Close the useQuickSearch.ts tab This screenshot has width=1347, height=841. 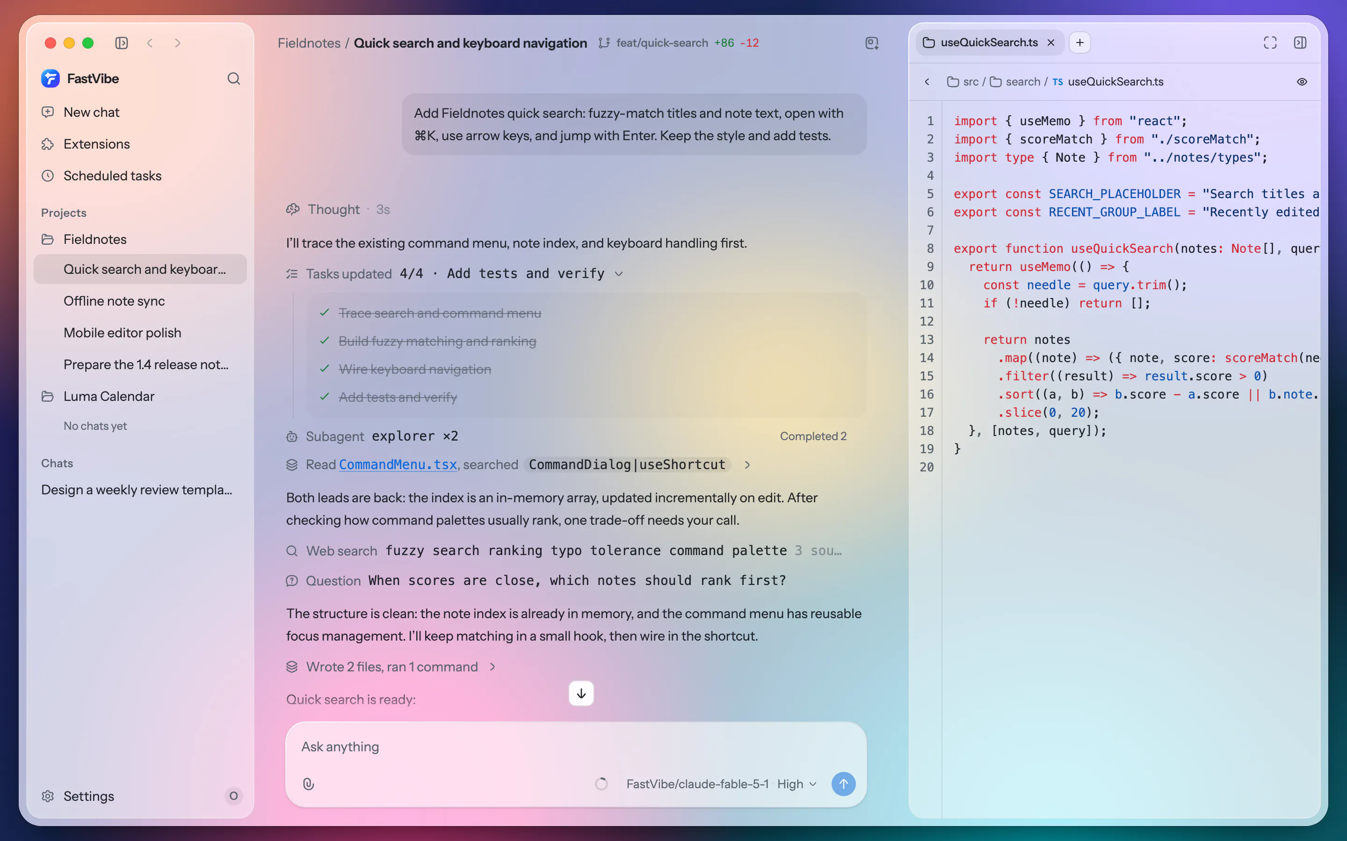[1051, 42]
